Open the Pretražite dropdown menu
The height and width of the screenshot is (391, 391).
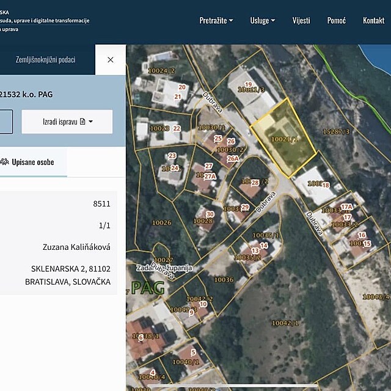tap(216, 20)
